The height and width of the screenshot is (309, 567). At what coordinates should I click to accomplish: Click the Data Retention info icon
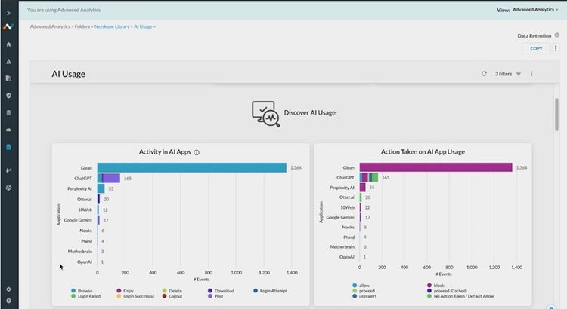pos(556,35)
